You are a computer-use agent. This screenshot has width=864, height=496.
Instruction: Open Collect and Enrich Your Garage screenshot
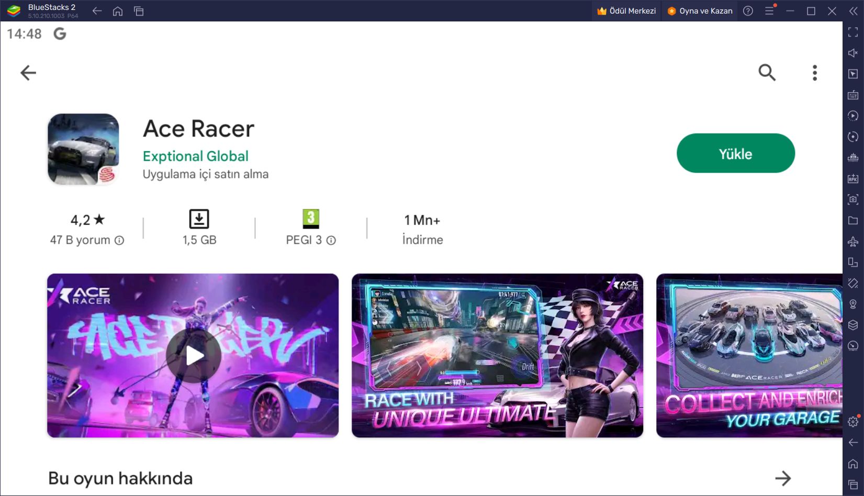click(x=749, y=356)
